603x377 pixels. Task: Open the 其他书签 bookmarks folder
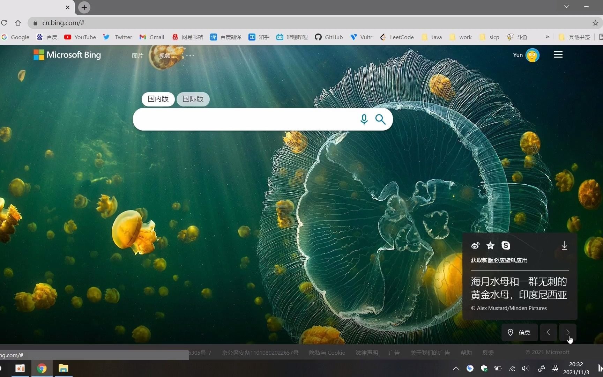pyautogui.click(x=574, y=37)
